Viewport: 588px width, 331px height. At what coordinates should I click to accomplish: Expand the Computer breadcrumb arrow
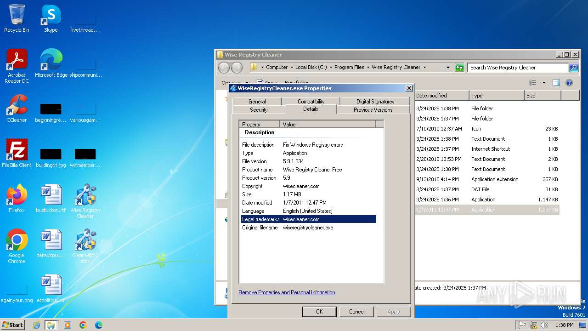pyautogui.click(x=291, y=67)
